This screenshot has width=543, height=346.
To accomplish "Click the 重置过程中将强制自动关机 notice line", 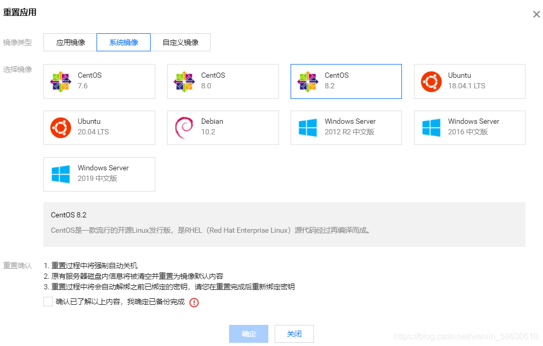I will pos(90,266).
